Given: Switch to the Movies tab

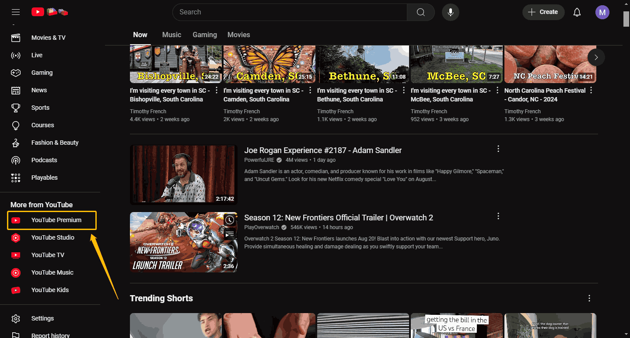Looking at the screenshot, I should [239, 35].
